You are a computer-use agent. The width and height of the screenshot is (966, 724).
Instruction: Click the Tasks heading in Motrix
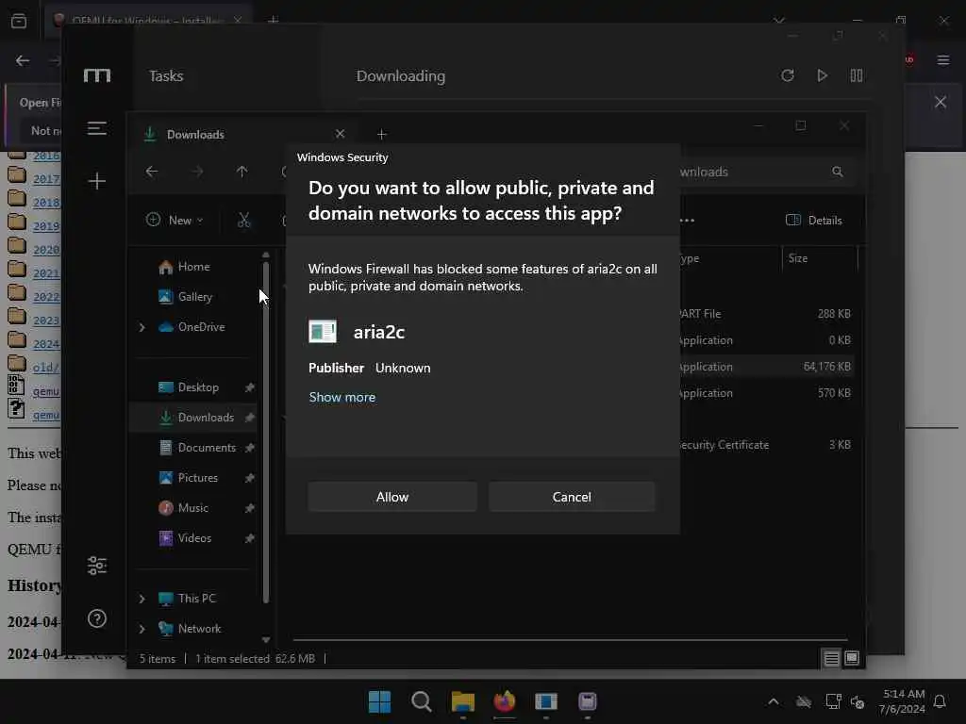click(x=166, y=75)
